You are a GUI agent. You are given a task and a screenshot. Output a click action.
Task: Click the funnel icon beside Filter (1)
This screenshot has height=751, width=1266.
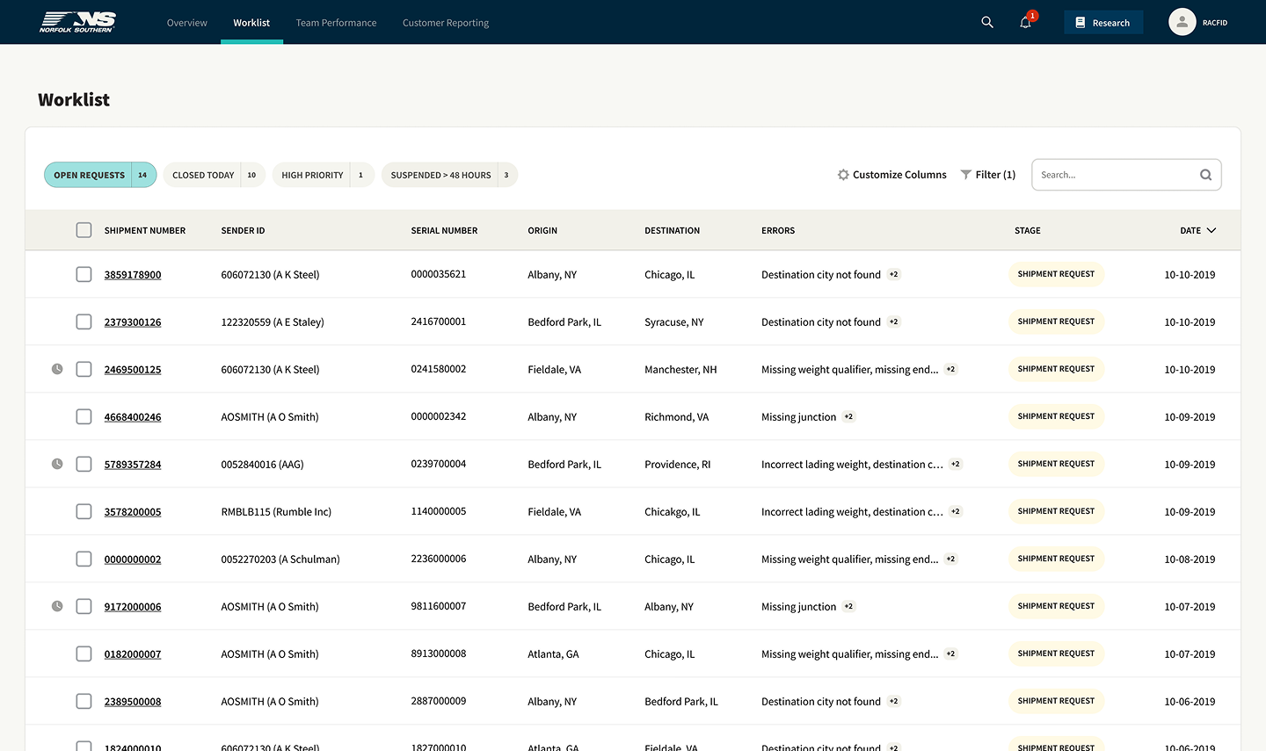click(x=965, y=175)
